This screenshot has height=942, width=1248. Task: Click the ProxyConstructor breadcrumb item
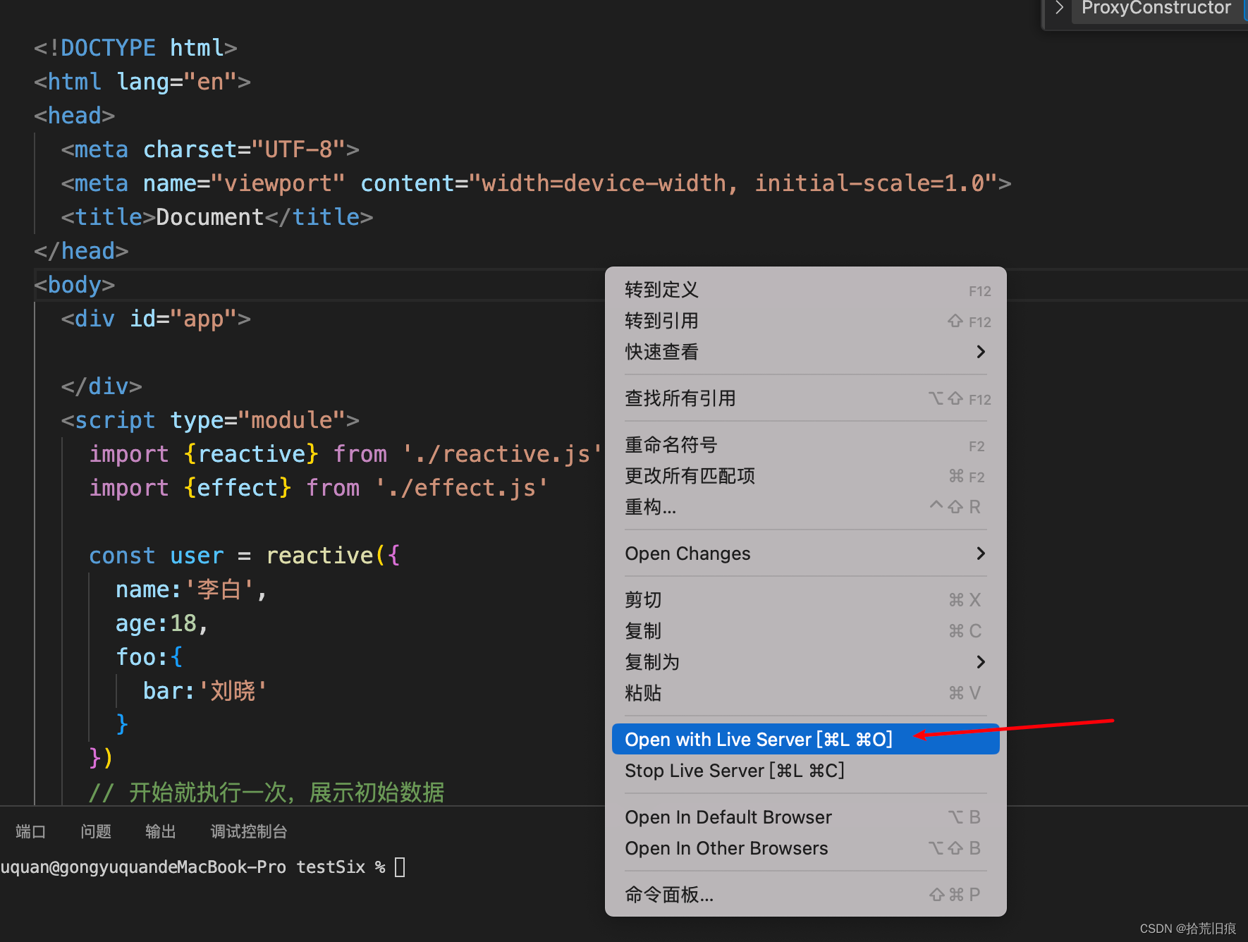pos(1156,8)
